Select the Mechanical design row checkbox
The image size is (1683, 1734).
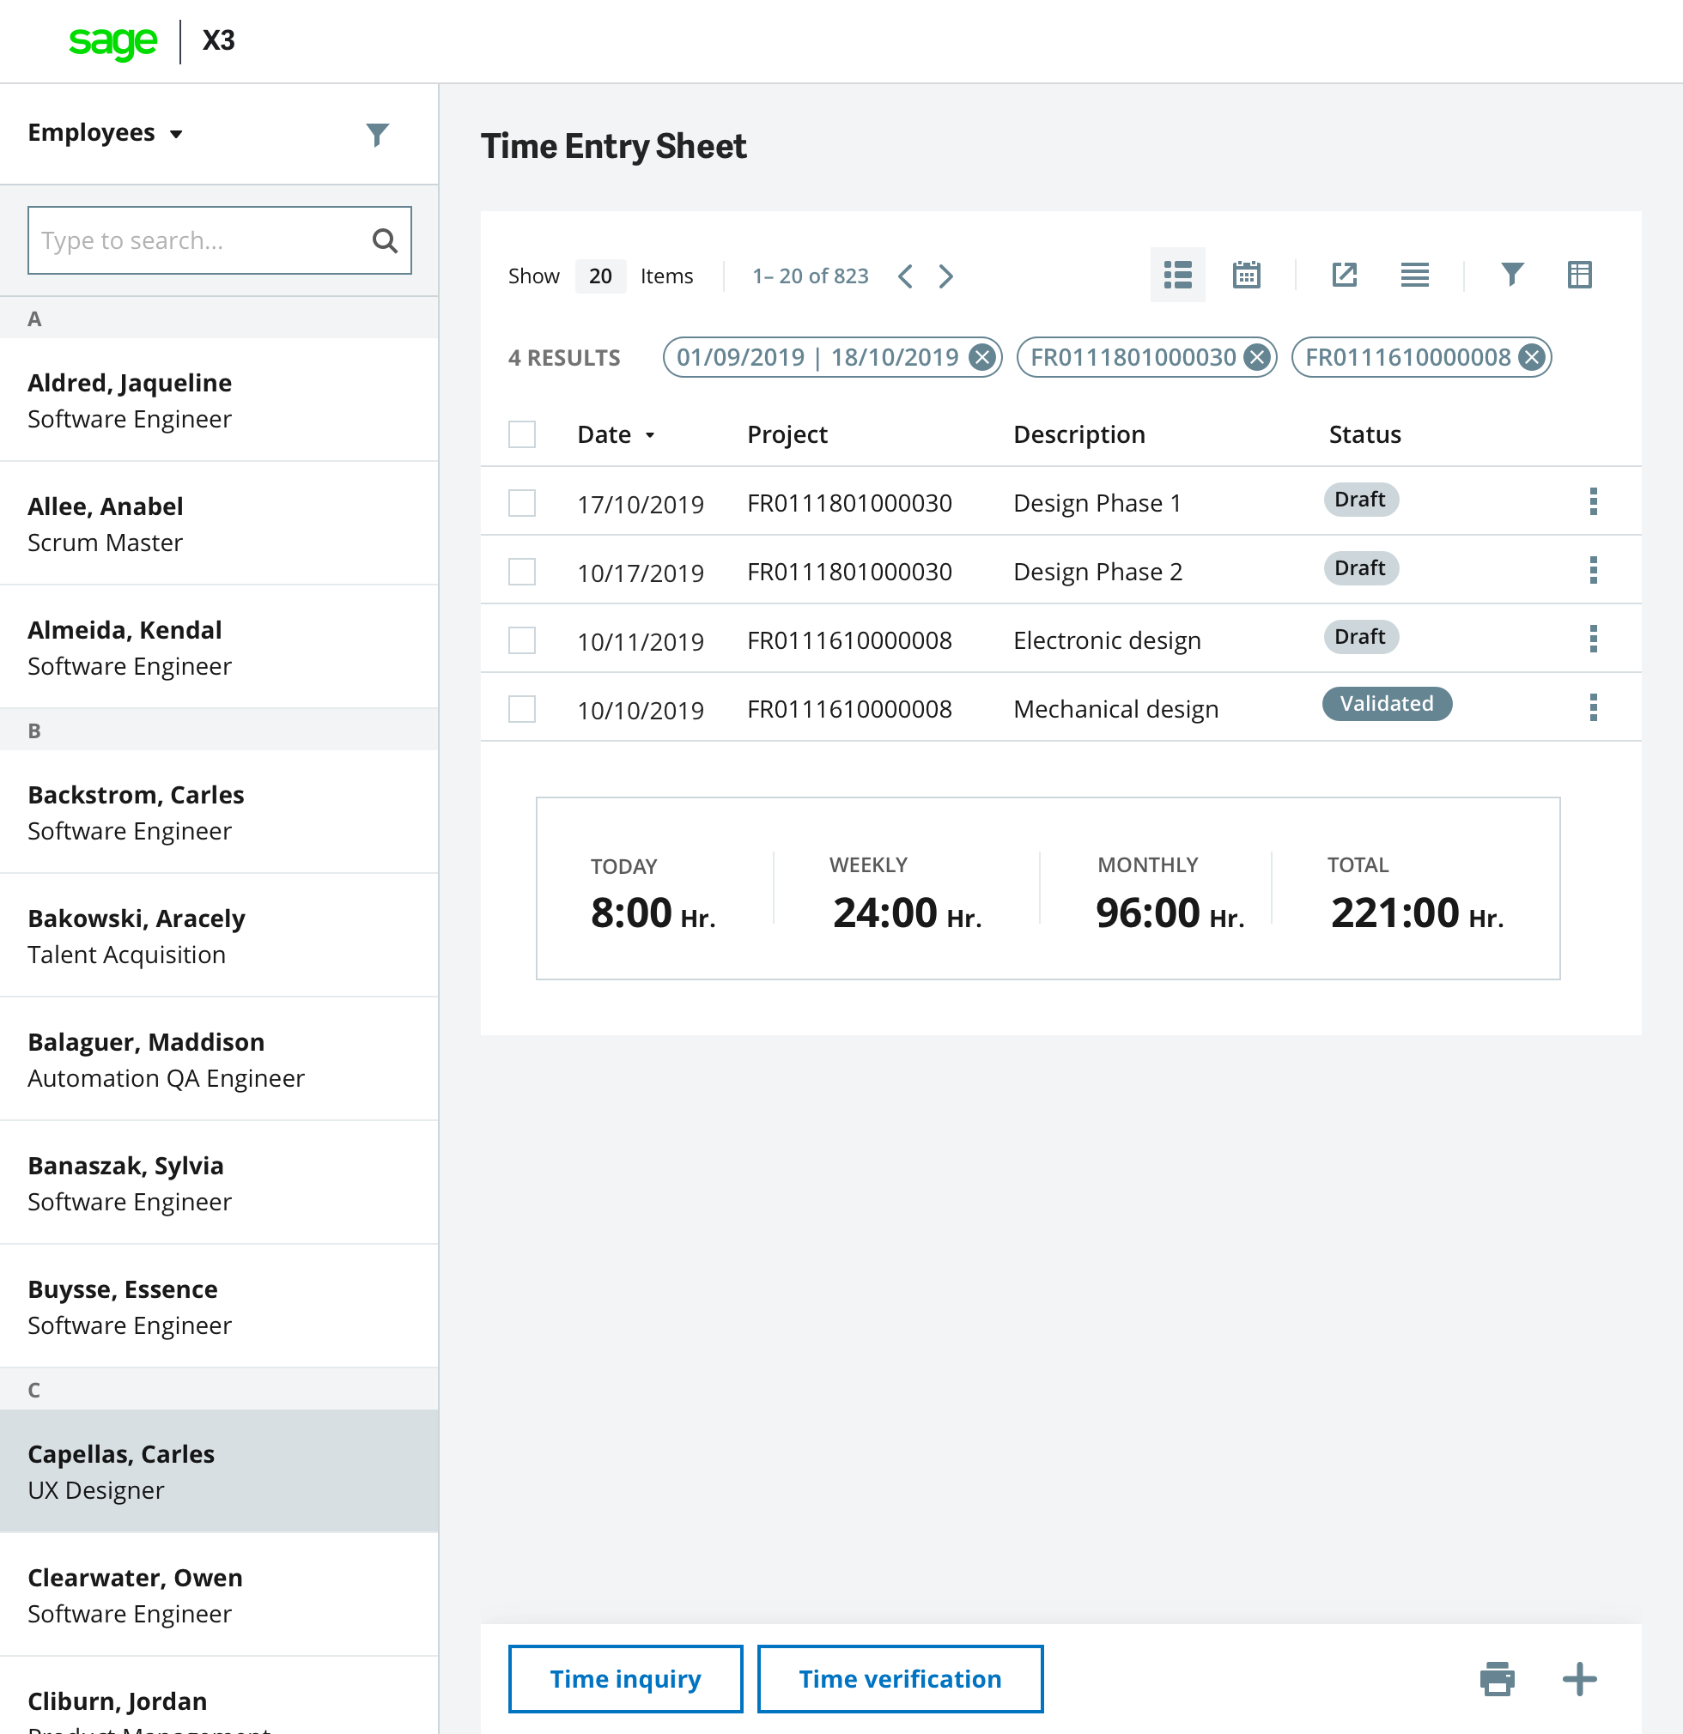(522, 709)
